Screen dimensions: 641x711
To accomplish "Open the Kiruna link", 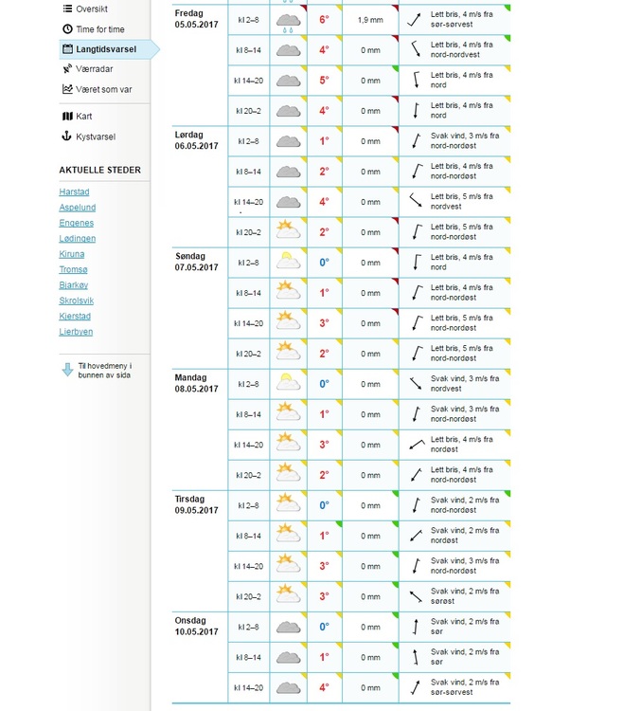I will click(x=72, y=254).
